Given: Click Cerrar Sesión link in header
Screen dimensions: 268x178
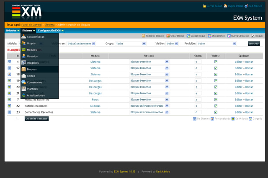Looking at the screenshot, I should [213, 6].
